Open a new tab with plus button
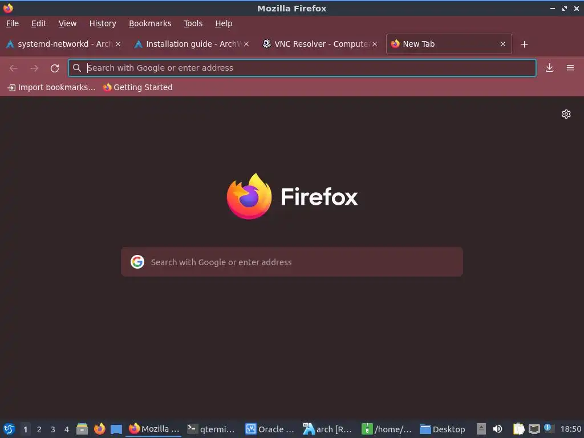The height and width of the screenshot is (438, 584). point(525,44)
